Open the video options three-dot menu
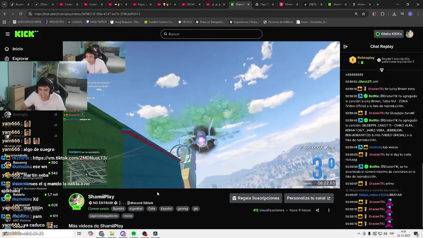Image resolution: width=423 pixels, height=238 pixels. 328,210
